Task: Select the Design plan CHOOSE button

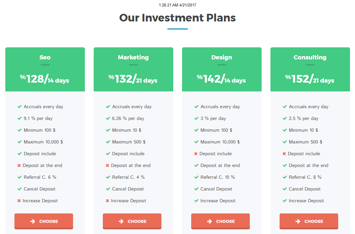Action: (x=220, y=221)
